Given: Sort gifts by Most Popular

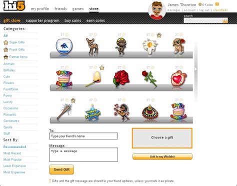Looking at the screenshot, I should coord(12,159).
